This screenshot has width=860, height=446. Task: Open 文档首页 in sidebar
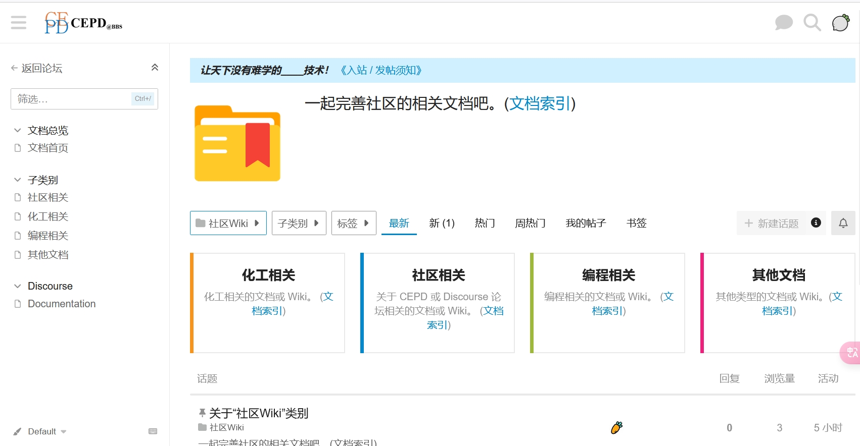click(x=47, y=148)
